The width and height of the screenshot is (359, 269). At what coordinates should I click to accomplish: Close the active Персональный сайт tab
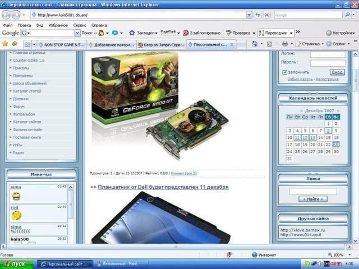point(232,45)
